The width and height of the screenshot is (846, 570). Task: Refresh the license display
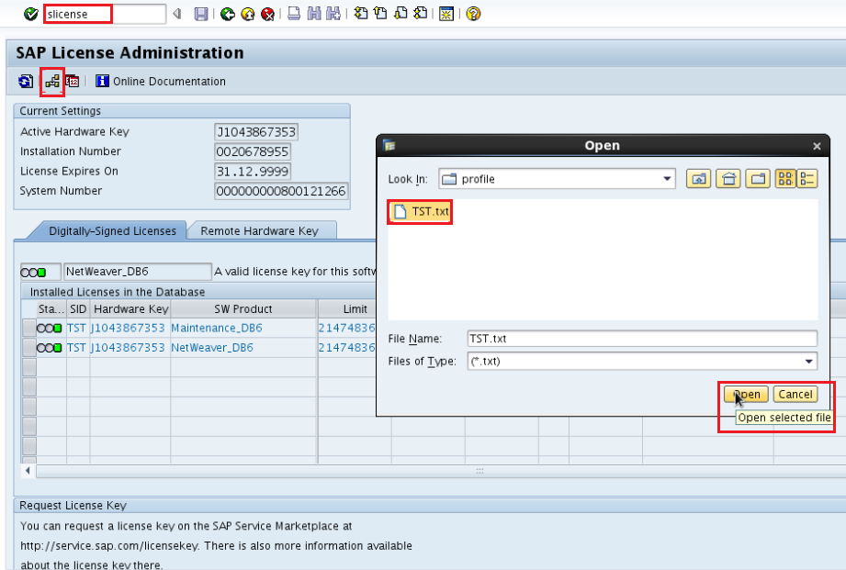point(25,81)
